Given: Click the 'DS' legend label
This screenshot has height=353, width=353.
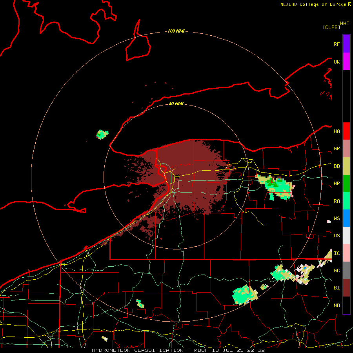Looking at the screenshot, I should coord(337,236).
